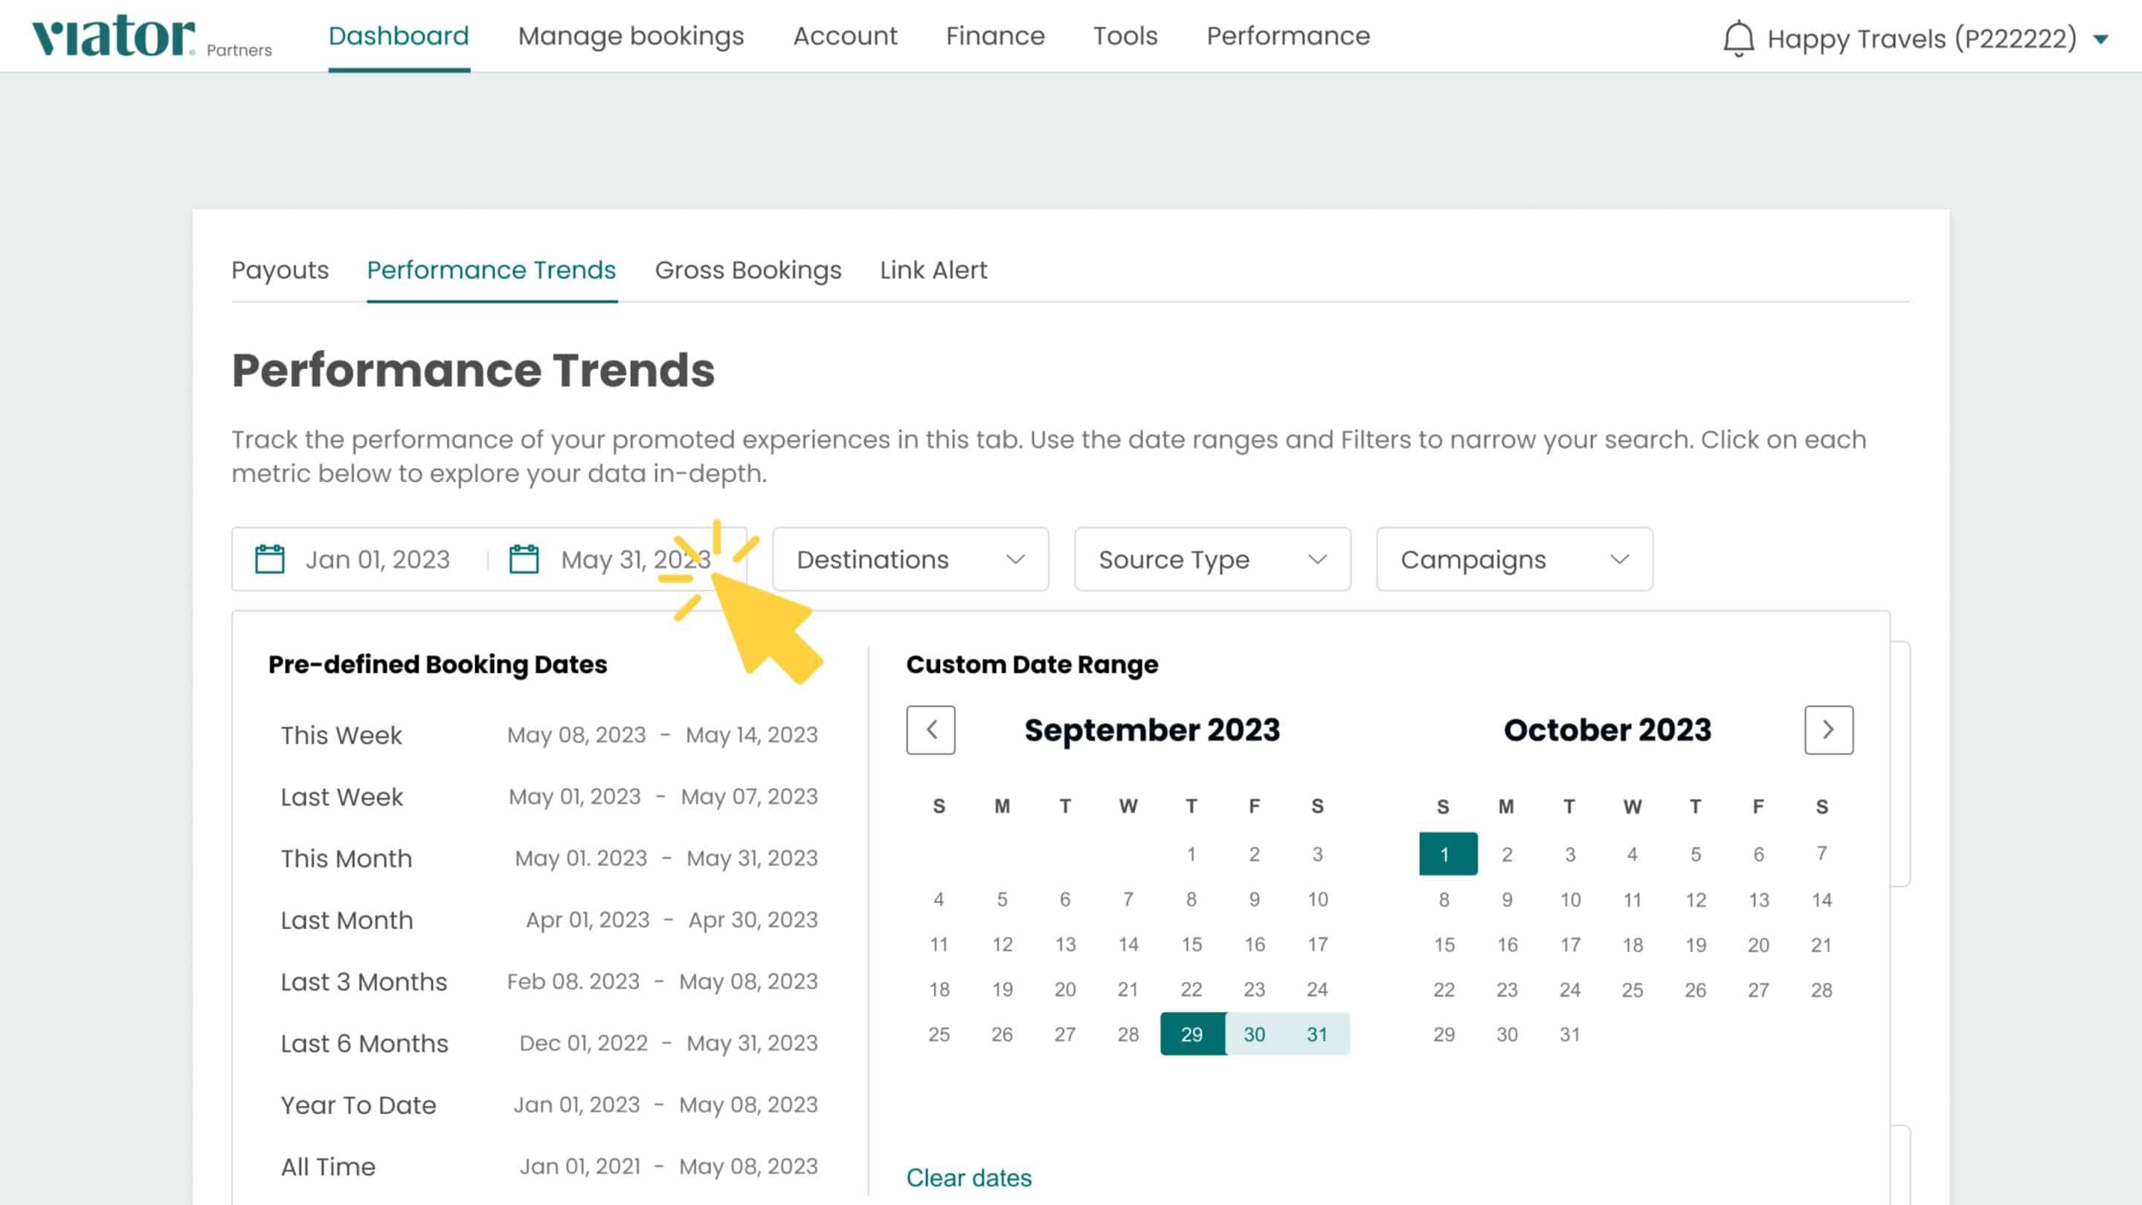Screen dimensions: 2142x1205
Task: Open the Finance menu
Action: 994,36
